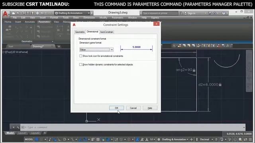The height and width of the screenshot is (143, 255).
Task: Toggle Lineweight display in status bar
Action: coord(93,139)
